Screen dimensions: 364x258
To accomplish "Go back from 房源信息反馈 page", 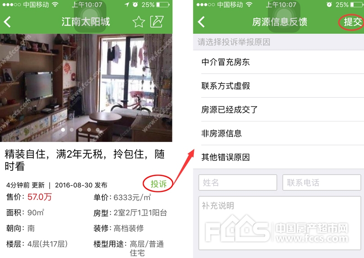I will click(201, 22).
